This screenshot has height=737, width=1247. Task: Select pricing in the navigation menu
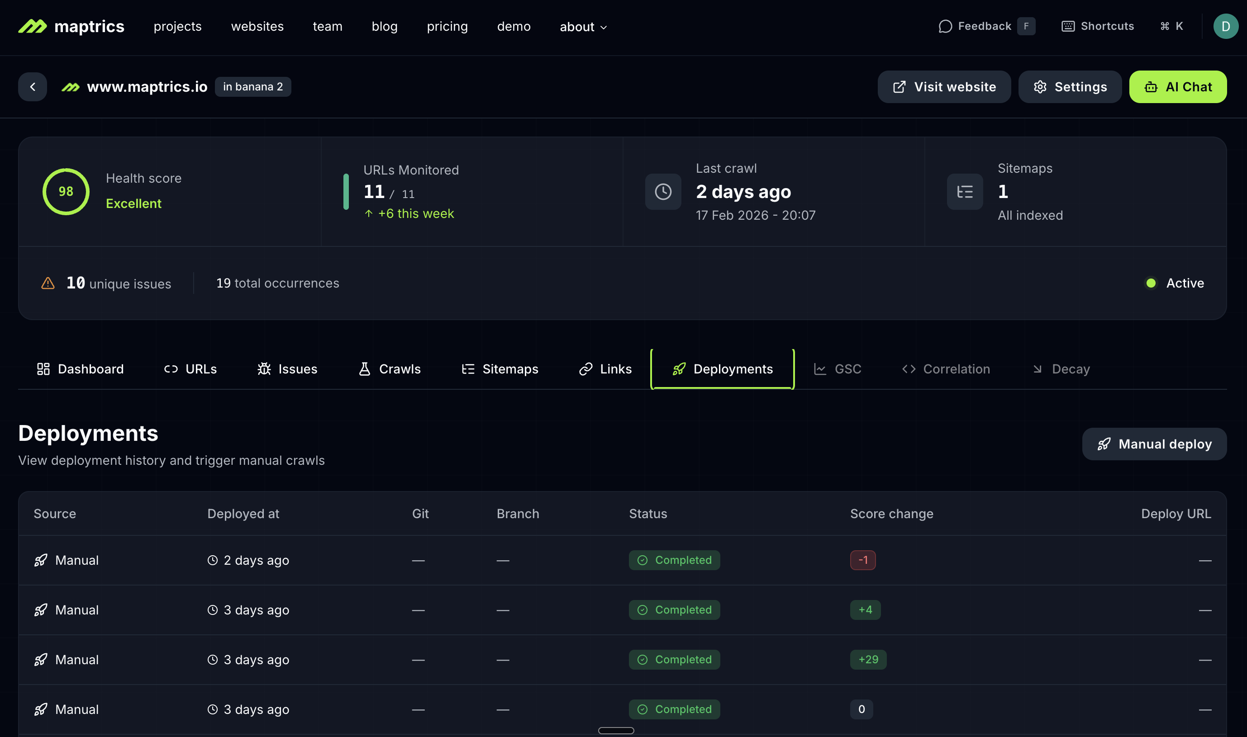click(x=447, y=26)
